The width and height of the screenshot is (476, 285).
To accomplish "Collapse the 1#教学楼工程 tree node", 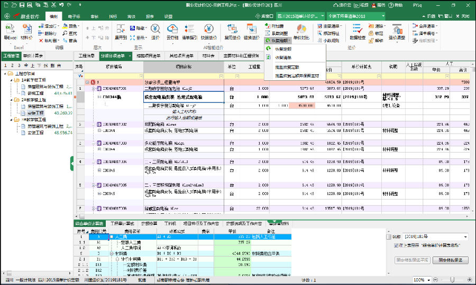I will 12,80.
